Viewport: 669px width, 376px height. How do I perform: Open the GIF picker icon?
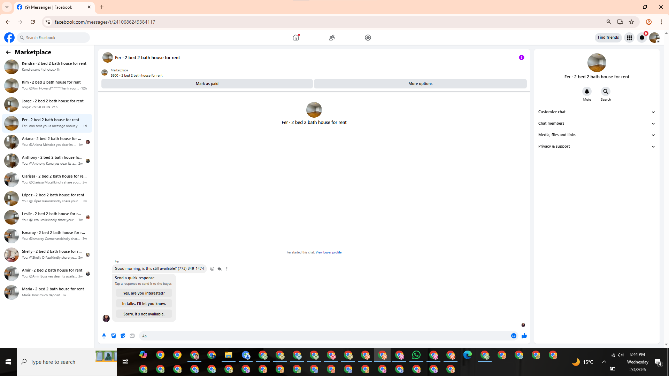[132, 336]
